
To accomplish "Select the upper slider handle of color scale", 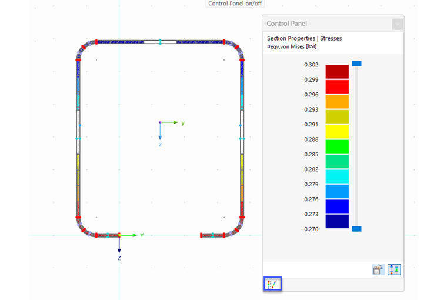I will [x=356, y=64].
